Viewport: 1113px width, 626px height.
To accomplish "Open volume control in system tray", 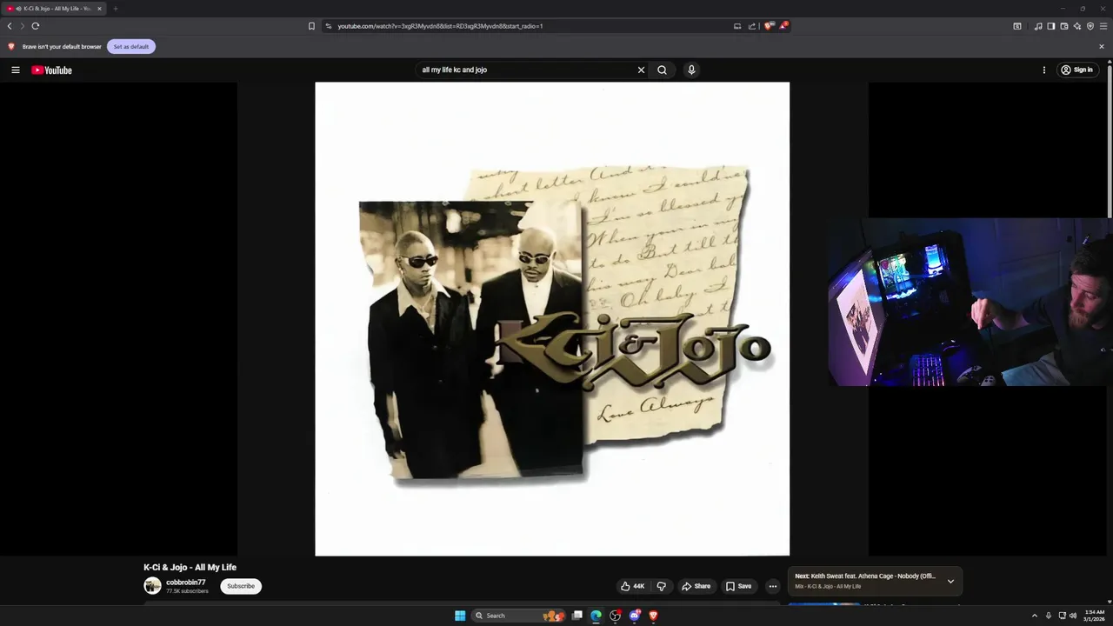I will (x=1073, y=616).
